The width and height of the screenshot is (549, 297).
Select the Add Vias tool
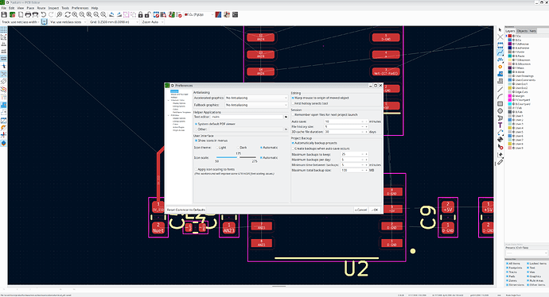(x=500, y=67)
